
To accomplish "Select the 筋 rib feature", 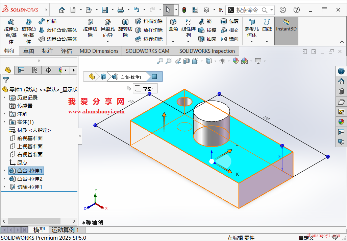I will tap(205, 21).
